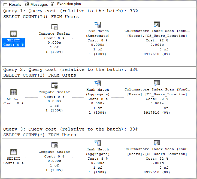Select Query 1 SELECT operator icon
This screenshot has width=197, height=179.
click(13, 34)
